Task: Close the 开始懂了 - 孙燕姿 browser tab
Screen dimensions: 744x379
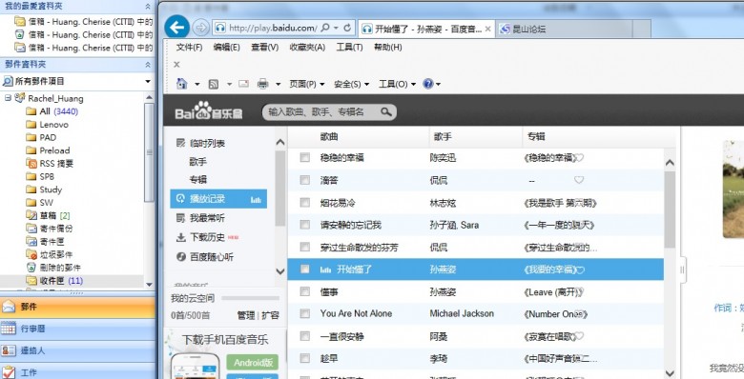Action: pos(487,29)
